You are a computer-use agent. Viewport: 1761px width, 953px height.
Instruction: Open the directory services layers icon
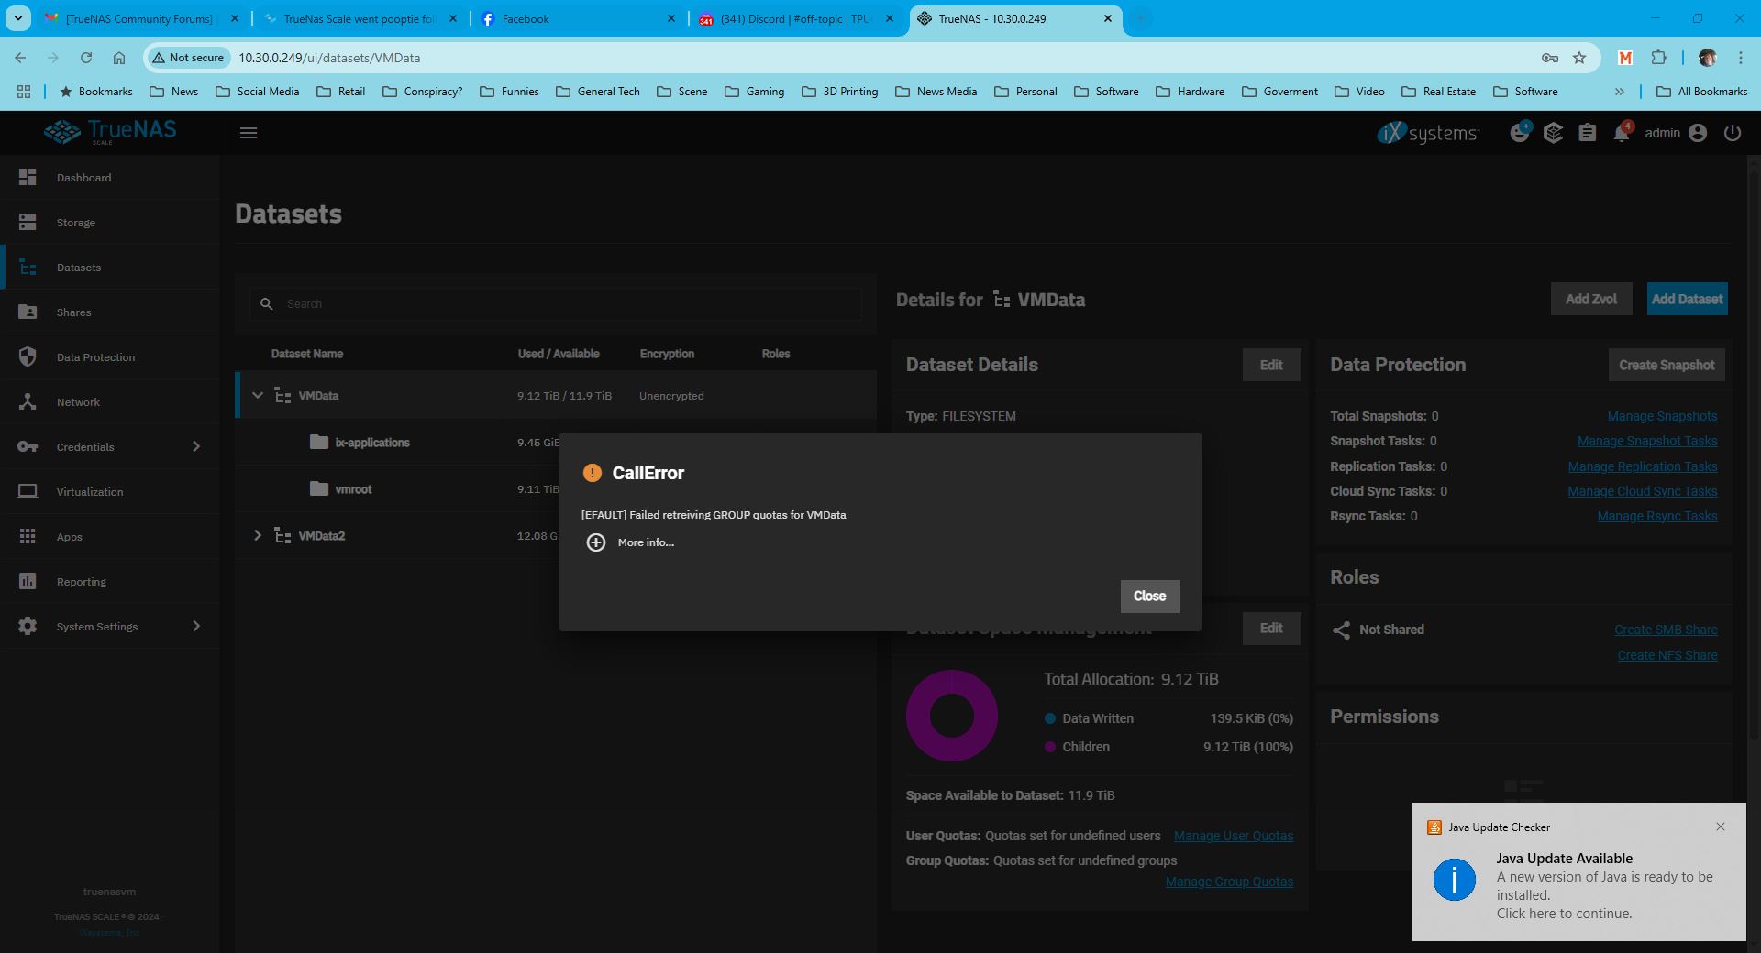coord(1553,133)
